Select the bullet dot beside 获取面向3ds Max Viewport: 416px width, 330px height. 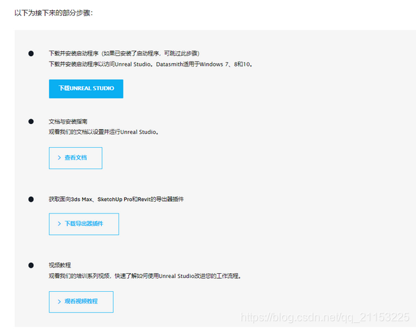31,199
